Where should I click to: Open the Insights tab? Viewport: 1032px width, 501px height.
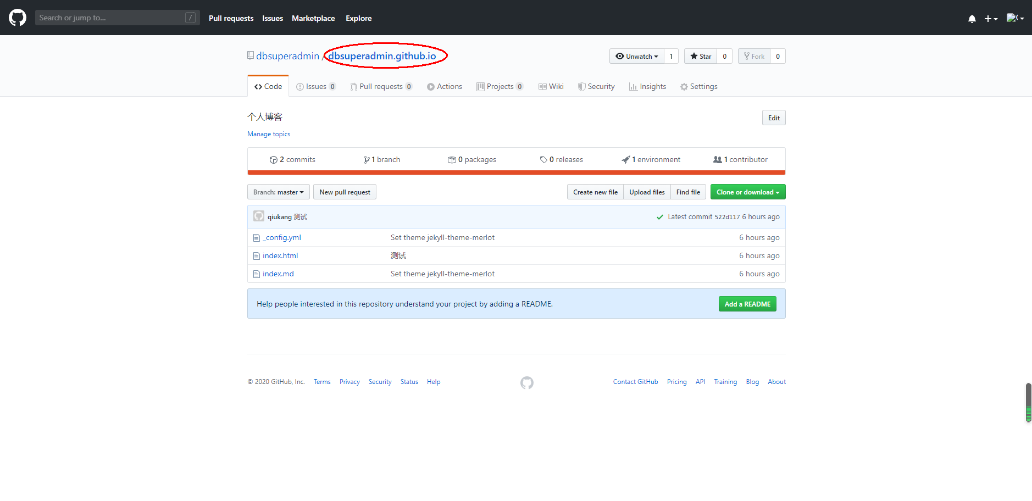pos(647,86)
